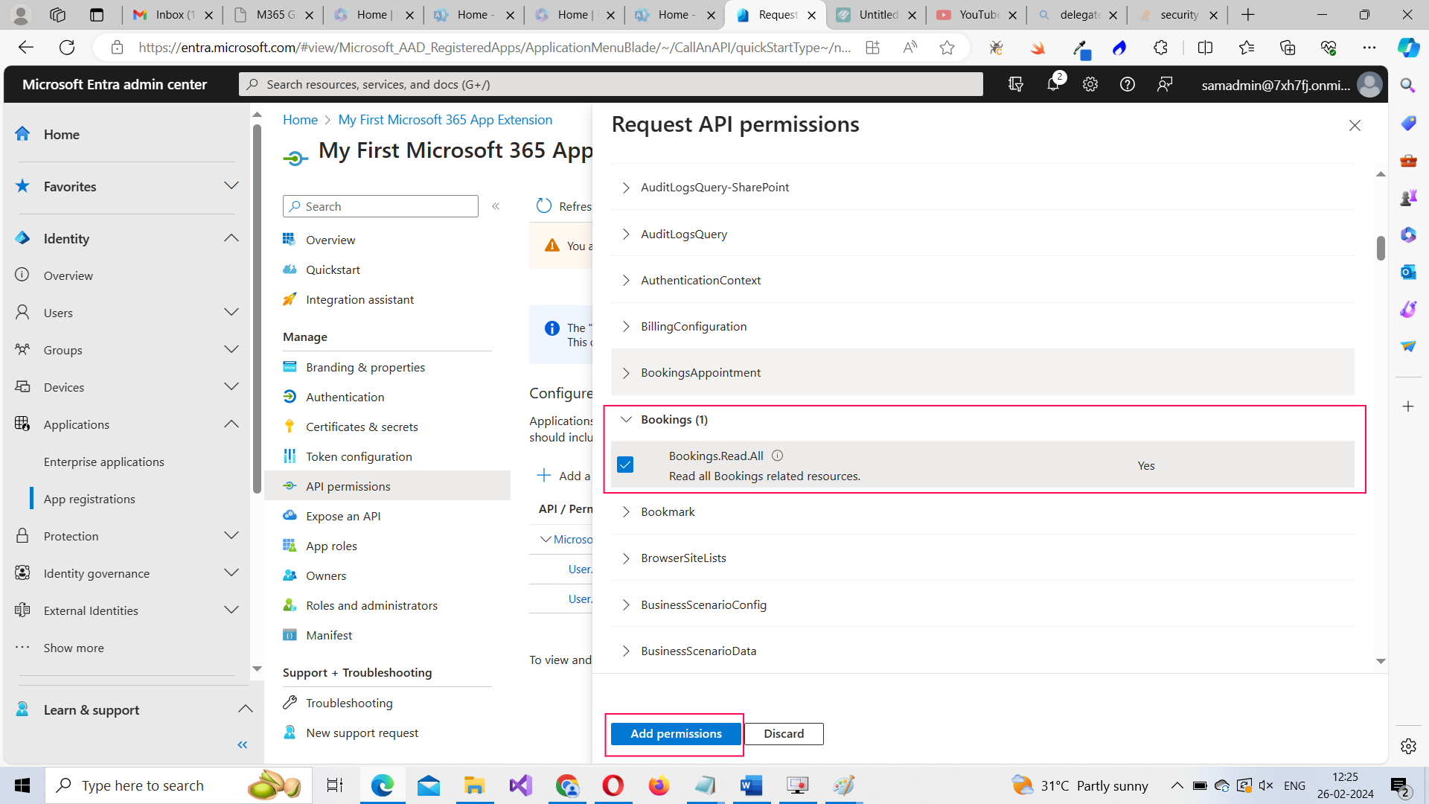Click the permissions list scrollbar thumb
This screenshot has height=804, width=1429.
(x=1381, y=249)
